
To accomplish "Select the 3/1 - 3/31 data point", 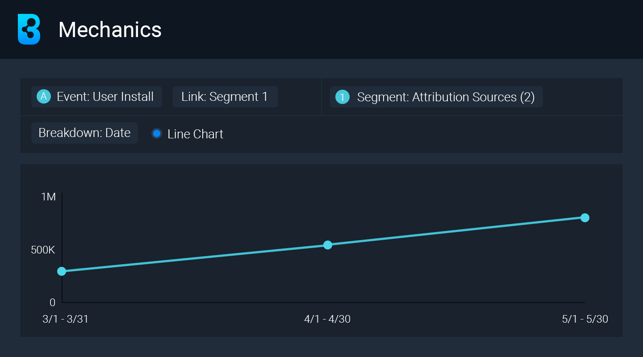I will click(62, 271).
